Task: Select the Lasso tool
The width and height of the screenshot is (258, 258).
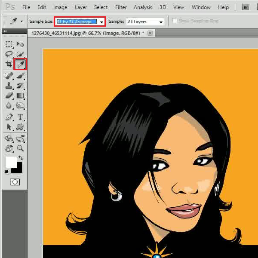Action: tap(9, 54)
